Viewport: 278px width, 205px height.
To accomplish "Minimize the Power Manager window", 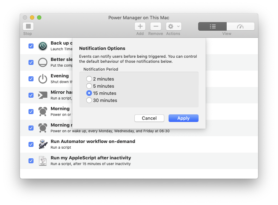I will [x=32, y=17].
